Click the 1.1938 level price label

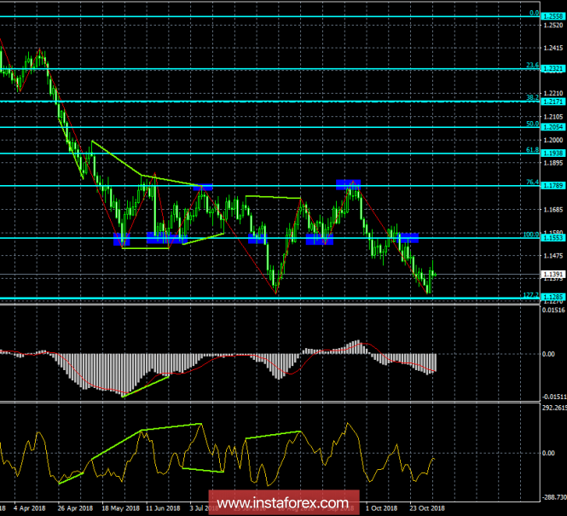[551, 154]
